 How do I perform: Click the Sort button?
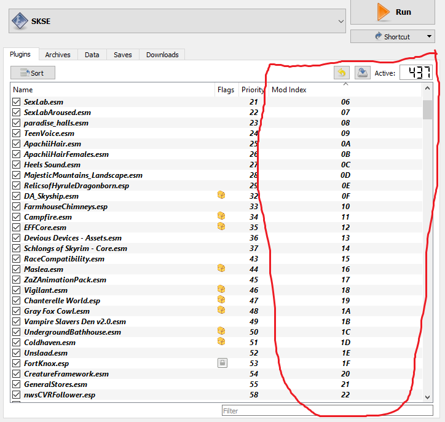coord(33,73)
